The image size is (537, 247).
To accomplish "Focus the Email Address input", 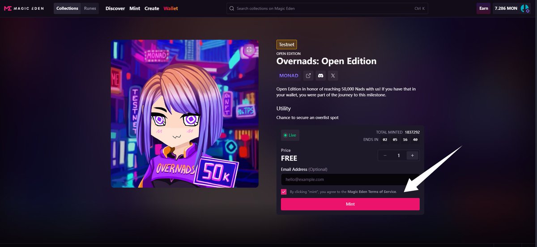I will click(x=350, y=179).
